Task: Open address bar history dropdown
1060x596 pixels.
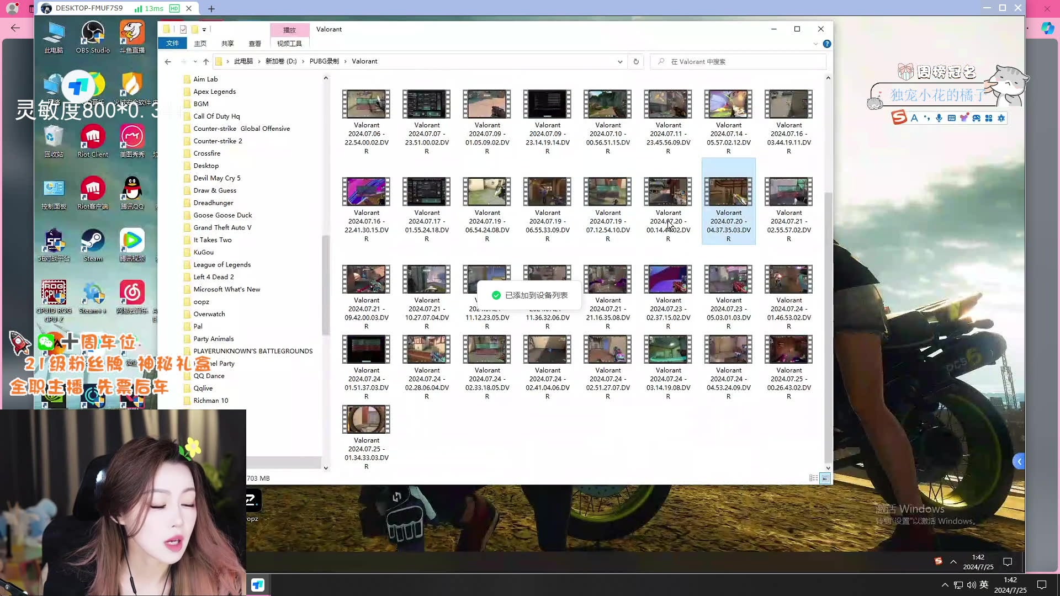Action: click(x=620, y=61)
